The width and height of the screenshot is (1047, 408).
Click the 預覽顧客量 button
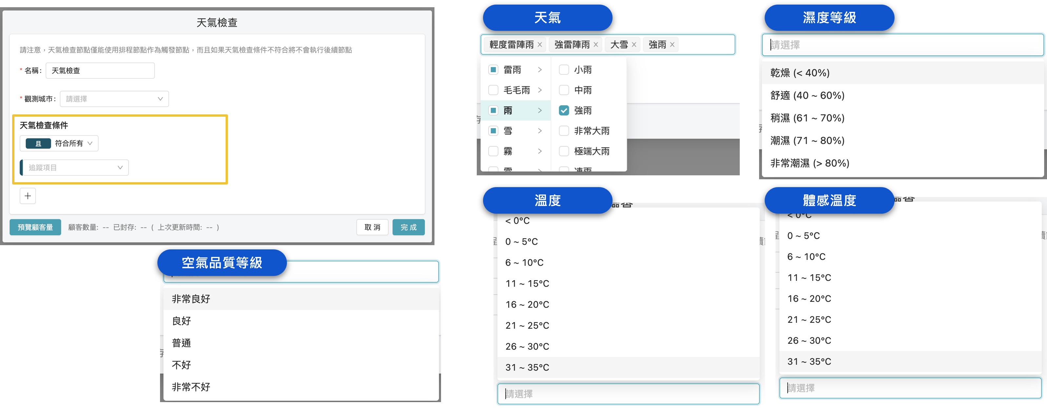35,227
